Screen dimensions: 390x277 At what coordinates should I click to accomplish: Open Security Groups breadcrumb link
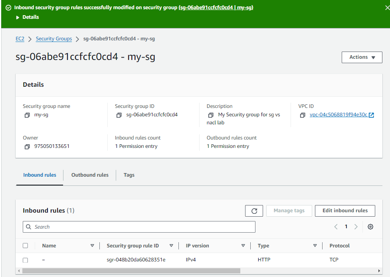(x=54, y=39)
